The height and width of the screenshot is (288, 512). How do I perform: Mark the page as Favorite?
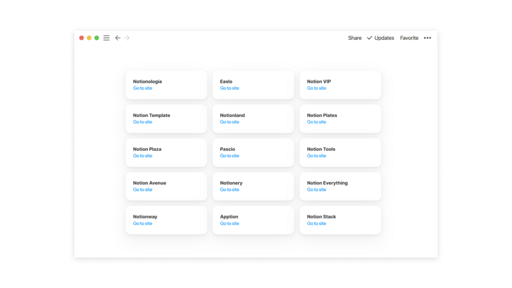[x=409, y=38]
